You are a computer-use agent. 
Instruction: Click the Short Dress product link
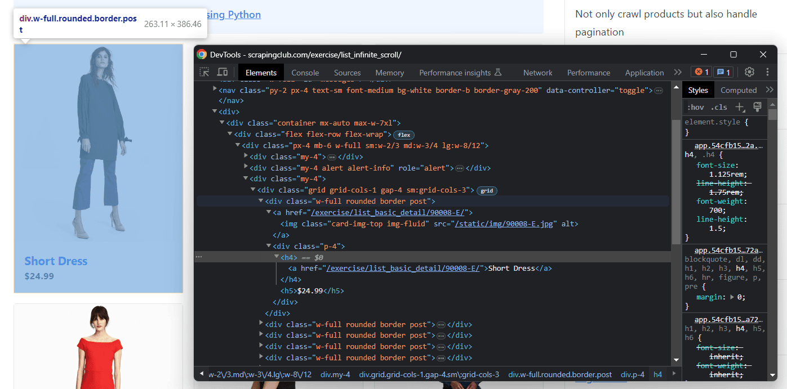(56, 261)
